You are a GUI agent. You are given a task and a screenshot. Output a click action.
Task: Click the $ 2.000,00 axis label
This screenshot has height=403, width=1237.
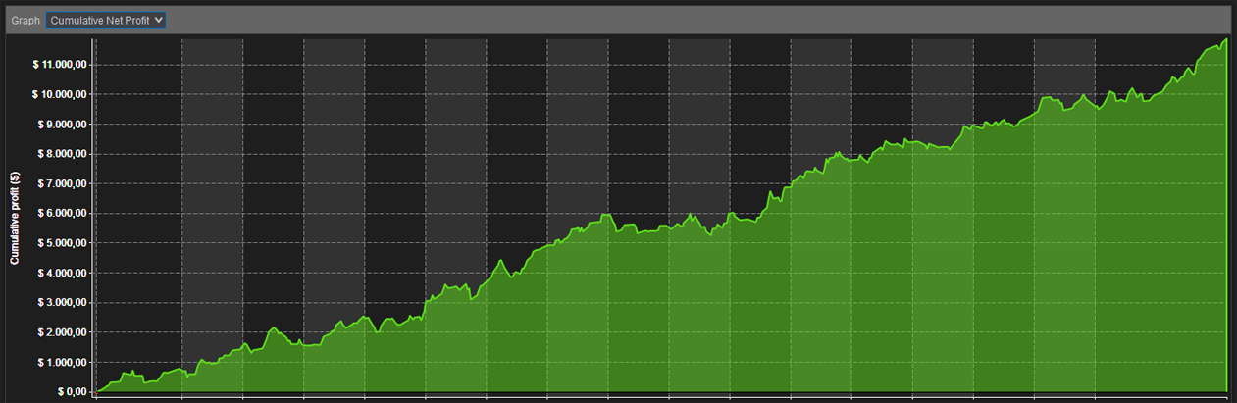(64, 332)
